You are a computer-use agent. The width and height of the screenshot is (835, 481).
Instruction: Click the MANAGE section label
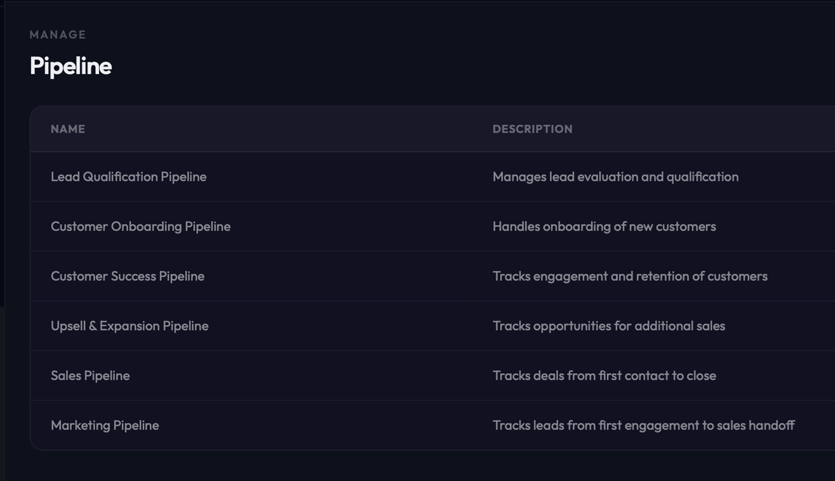[x=58, y=34]
